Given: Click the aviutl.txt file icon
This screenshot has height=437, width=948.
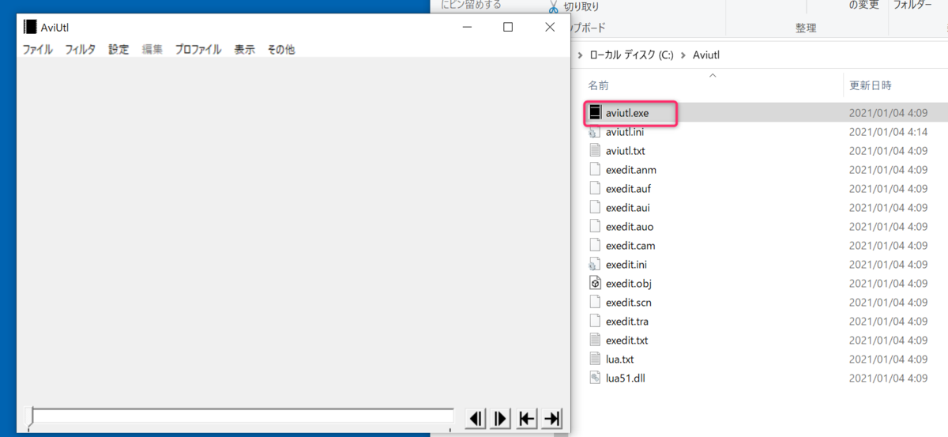Looking at the screenshot, I should coord(596,151).
